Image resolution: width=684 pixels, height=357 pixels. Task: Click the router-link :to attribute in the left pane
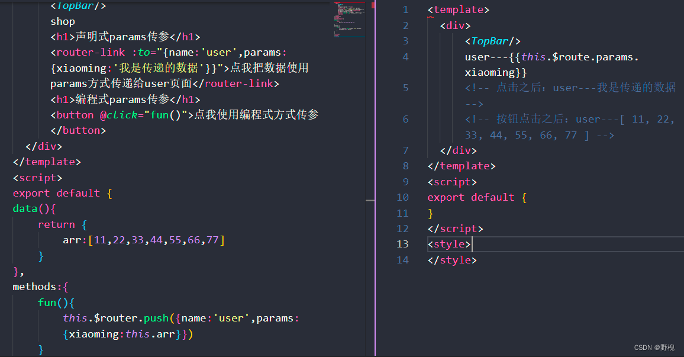click(142, 52)
